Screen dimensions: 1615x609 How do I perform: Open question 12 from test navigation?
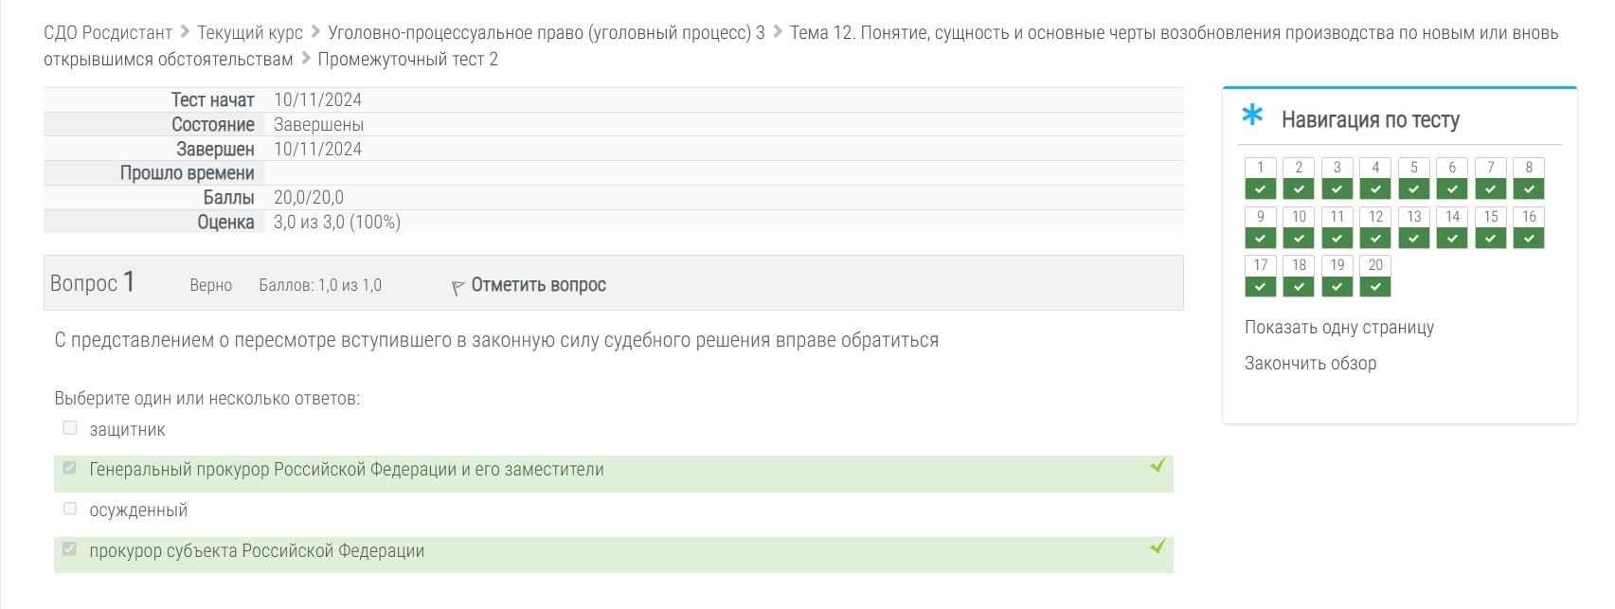1375,227
